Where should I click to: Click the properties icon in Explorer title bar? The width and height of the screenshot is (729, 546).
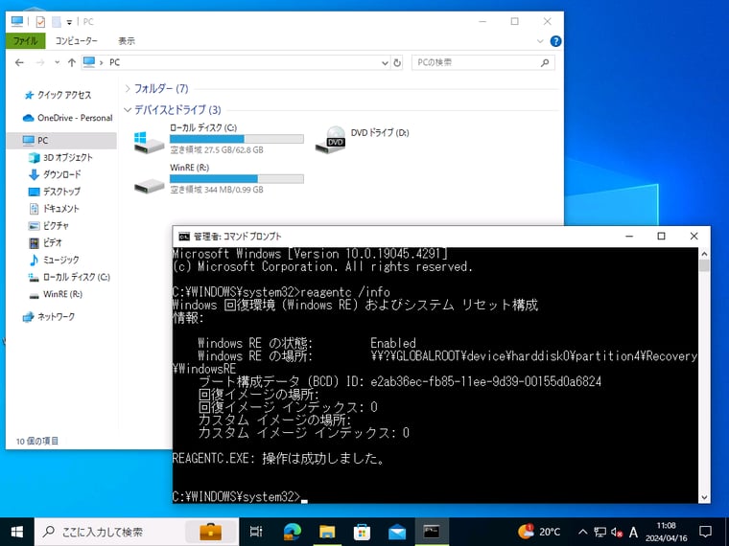coord(40,21)
